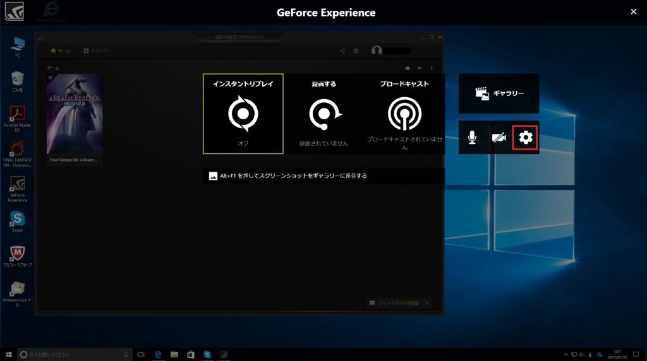Screen dimensions: 647x361
Task: Open the ギャラリー gallery
Action: [x=499, y=93]
